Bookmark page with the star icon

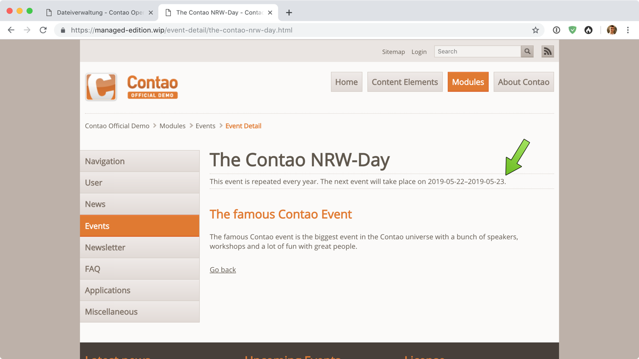click(x=536, y=30)
